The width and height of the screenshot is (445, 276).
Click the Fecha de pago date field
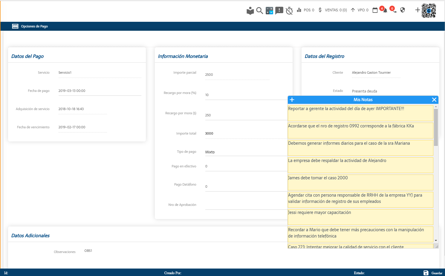pos(100,91)
